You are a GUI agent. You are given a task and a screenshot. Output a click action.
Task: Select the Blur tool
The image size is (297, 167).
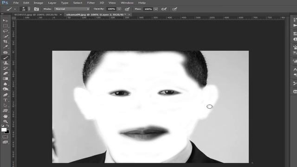5,84
